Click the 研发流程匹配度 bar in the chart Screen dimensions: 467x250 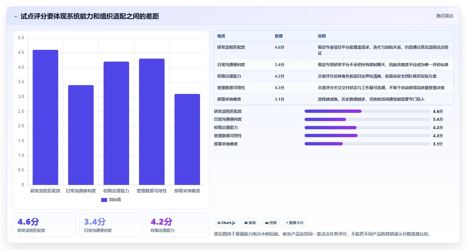pyautogui.click(x=45, y=117)
